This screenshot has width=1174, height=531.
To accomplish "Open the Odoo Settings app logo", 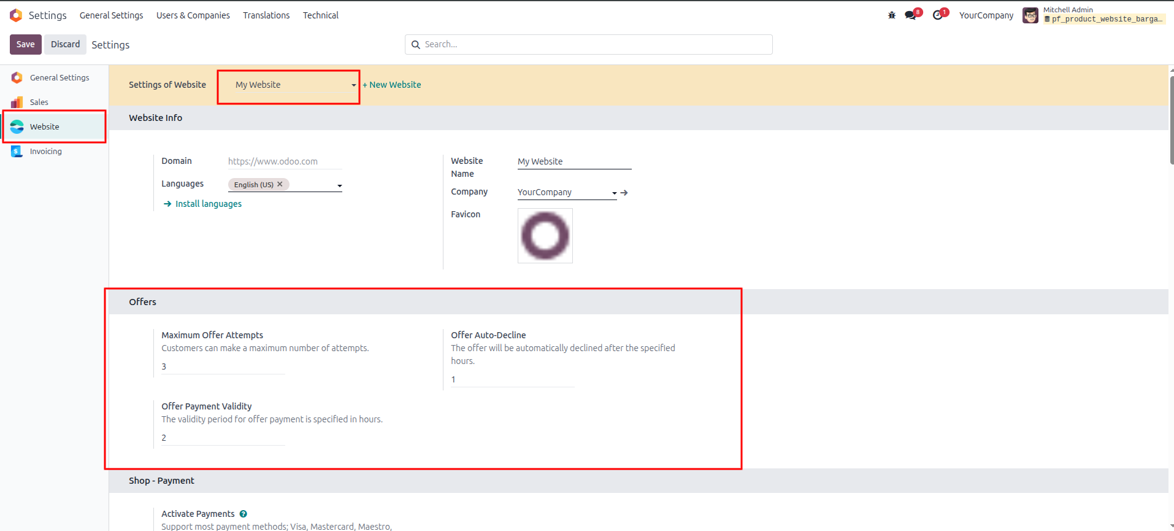I will (16, 15).
